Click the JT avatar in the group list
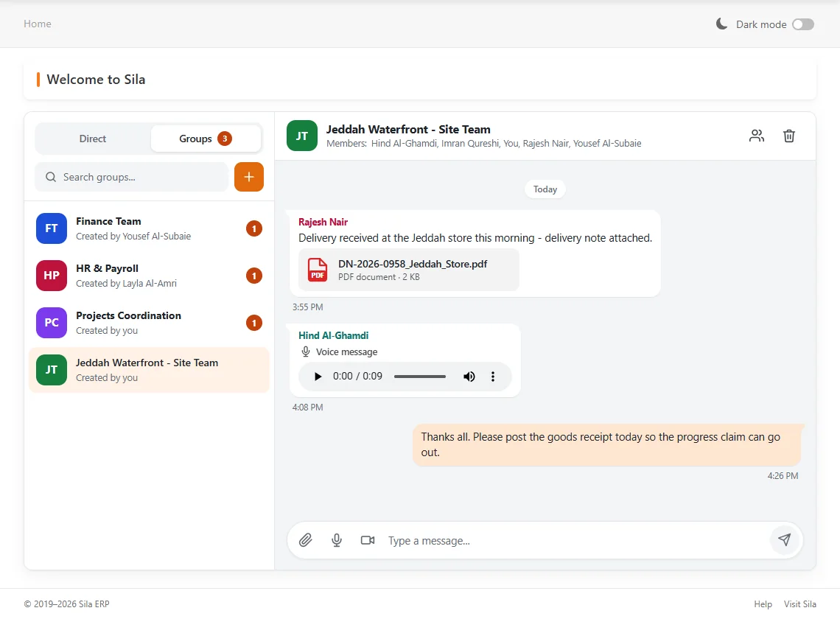Screen dimensions: 840x619 (52, 370)
